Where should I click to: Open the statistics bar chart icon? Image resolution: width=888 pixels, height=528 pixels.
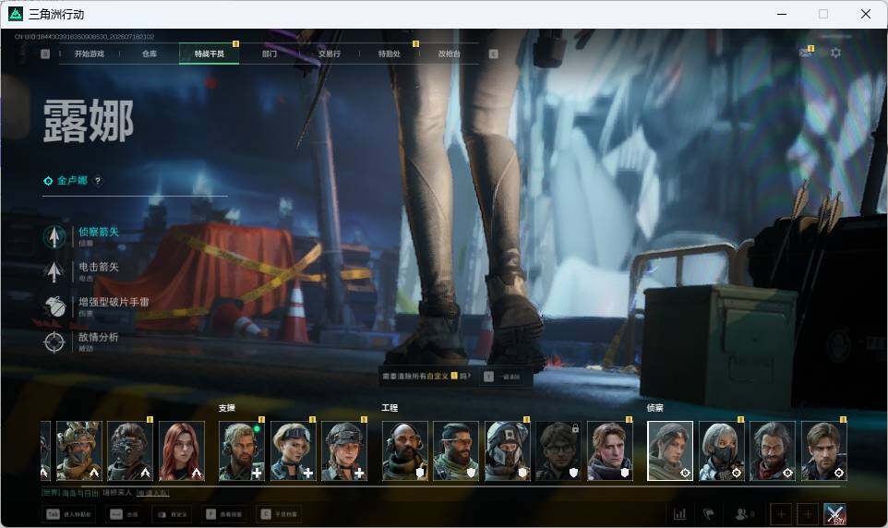(x=679, y=514)
